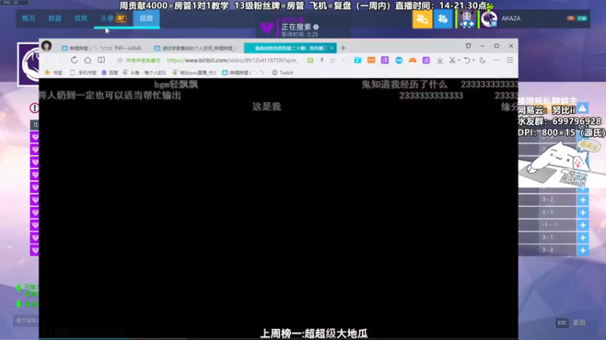Go to browser home page
The height and width of the screenshot is (340, 606).
(x=88, y=60)
